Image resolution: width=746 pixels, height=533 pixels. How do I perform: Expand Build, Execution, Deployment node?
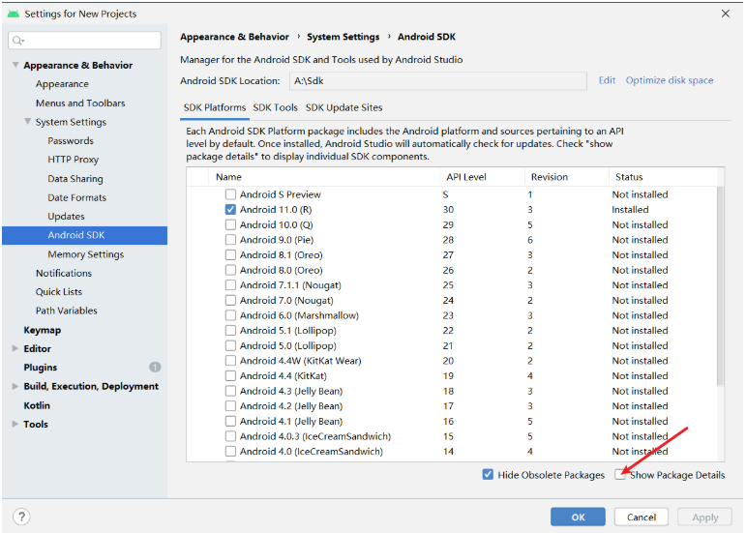pyautogui.click(x=15, y=386)
